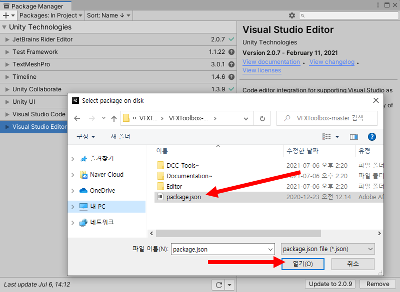Open file name history dropdown arrow
The height and width of the screenshot is (292, 400).
coord(270,250)
